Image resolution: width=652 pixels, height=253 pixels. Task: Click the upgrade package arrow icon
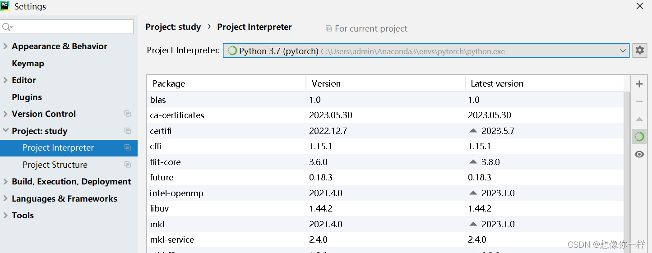(x=639, y=120)
